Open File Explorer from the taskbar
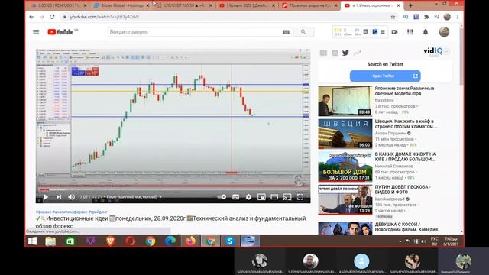The image size is (489, 275). pos(50,241)
